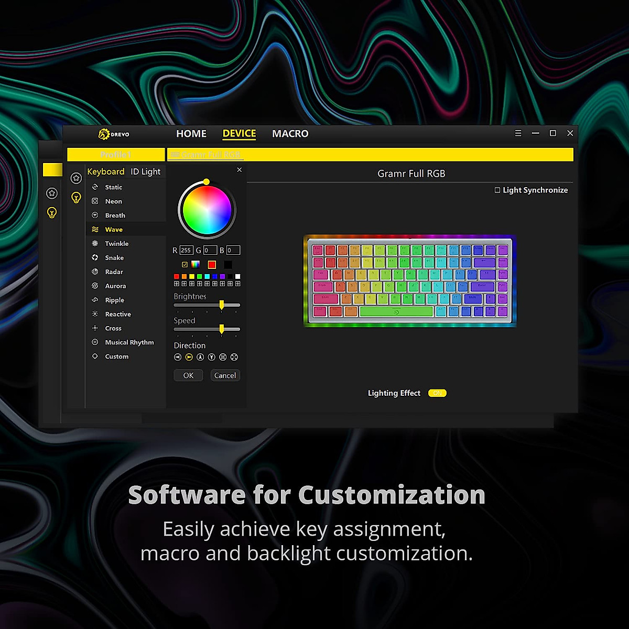Switch to the MACRO tab
Image resolution: width=629 pixels, height=629 pixels.
pos(290,134)
